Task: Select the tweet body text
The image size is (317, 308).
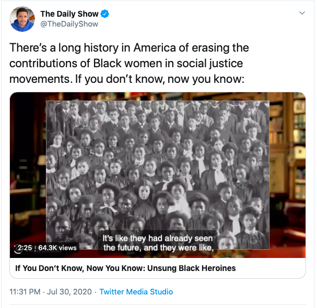Action: tap(129, 63)
